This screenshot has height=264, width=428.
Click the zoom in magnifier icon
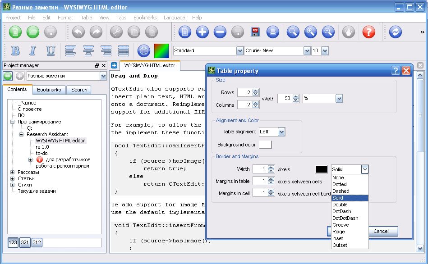pos(311,32)
